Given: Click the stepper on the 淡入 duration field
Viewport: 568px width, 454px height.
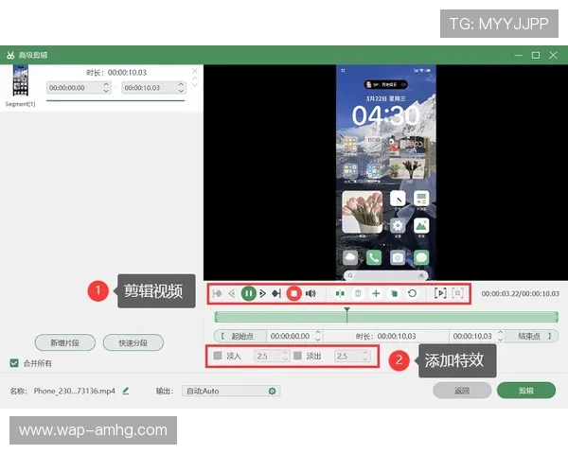Looking at the screenshot, I should [x=284, y=356].
